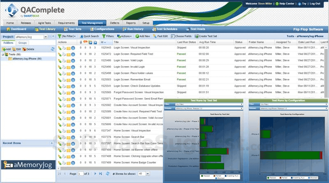Click edit pencil icon for Login Screen: Visual Inspection
329x183 pixels.
tap(60, 48)
